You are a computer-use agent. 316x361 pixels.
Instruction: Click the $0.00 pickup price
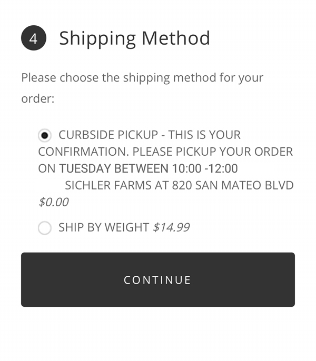pyautogui.click(x=53, y=202)
